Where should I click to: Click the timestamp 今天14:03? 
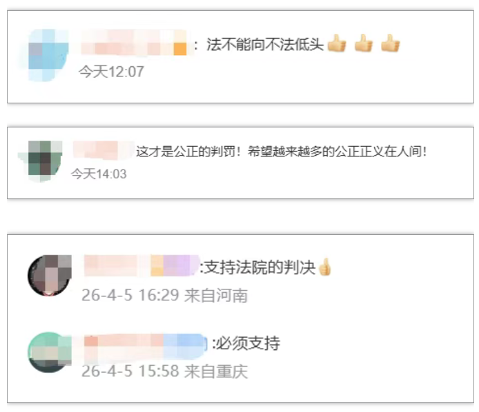99,174
